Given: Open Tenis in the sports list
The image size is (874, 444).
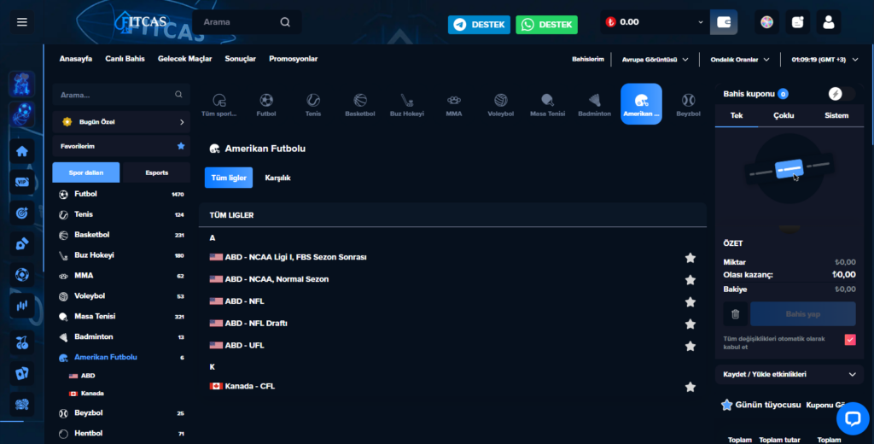Looking at the screenshot, I should coord(121,215).
